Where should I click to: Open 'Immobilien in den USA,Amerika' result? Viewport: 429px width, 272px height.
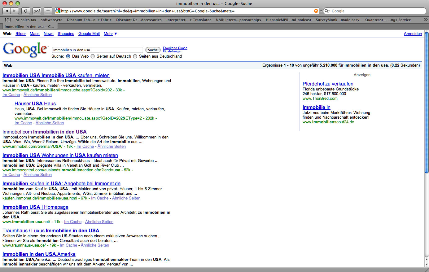pos(39,254)
